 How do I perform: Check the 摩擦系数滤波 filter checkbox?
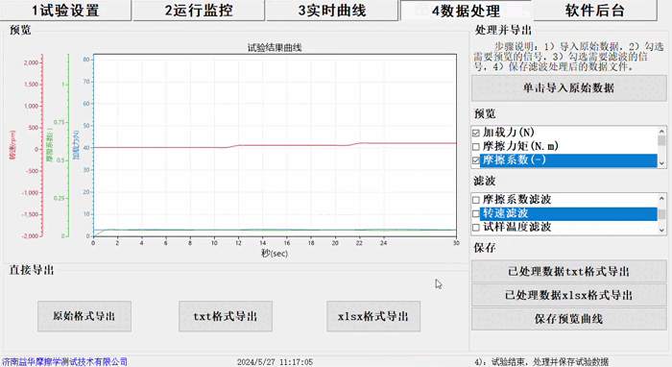click(x=476, y=200)
